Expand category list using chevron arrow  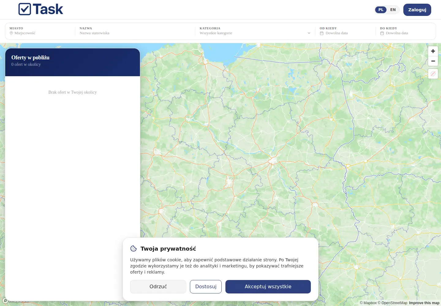(x=309, y=33)
